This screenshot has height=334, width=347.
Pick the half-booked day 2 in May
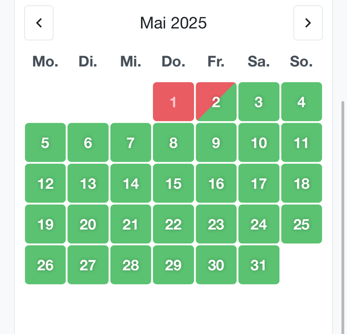[x=216, y=102]
